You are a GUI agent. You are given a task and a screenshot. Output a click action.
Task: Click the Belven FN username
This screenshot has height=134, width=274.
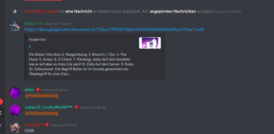pyautogui.click(x=34, y=24)
